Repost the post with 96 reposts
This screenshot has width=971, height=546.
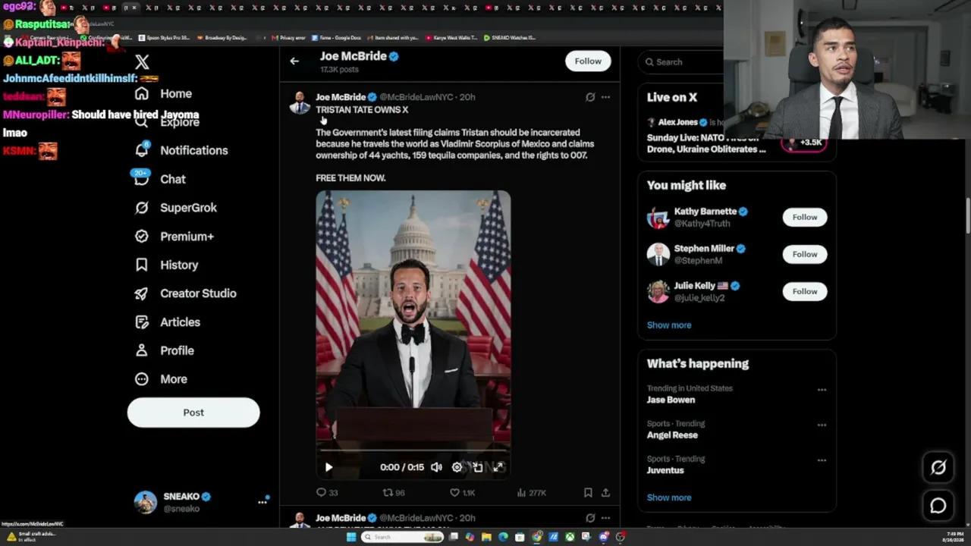pyautogui.click(x=394, y=493)
